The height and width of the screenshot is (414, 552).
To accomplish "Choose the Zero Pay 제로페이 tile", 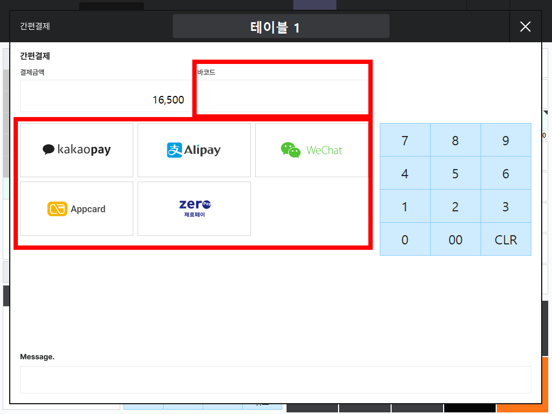I will [194, 209].
